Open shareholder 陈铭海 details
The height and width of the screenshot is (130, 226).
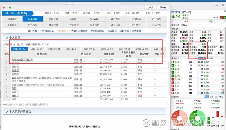tap(15, 74)
